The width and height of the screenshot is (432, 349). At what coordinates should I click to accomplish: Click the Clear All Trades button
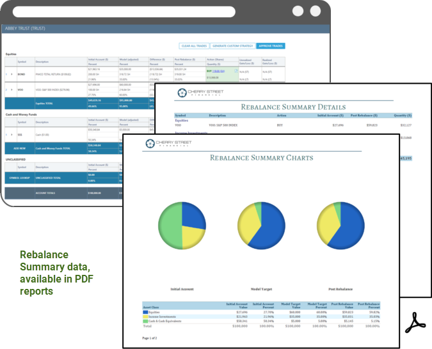tap(194, 46)
